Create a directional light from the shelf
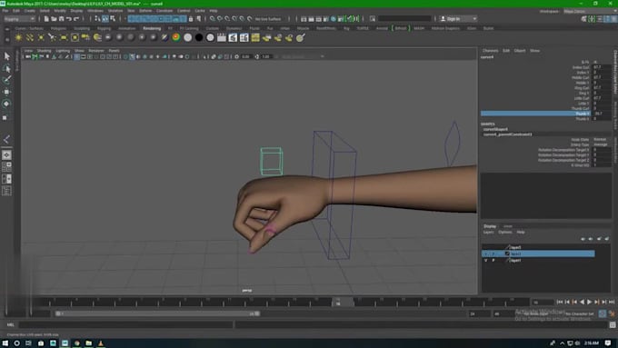This screenshot has height=348, width=618. point(30,37)
